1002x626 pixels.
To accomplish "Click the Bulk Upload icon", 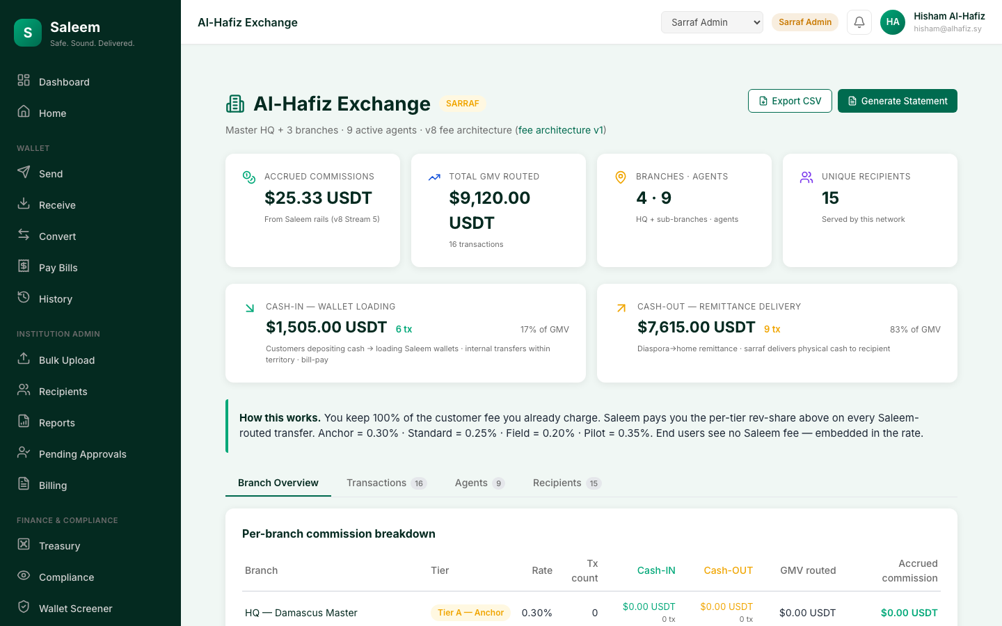I will click(x=24, y=358).
